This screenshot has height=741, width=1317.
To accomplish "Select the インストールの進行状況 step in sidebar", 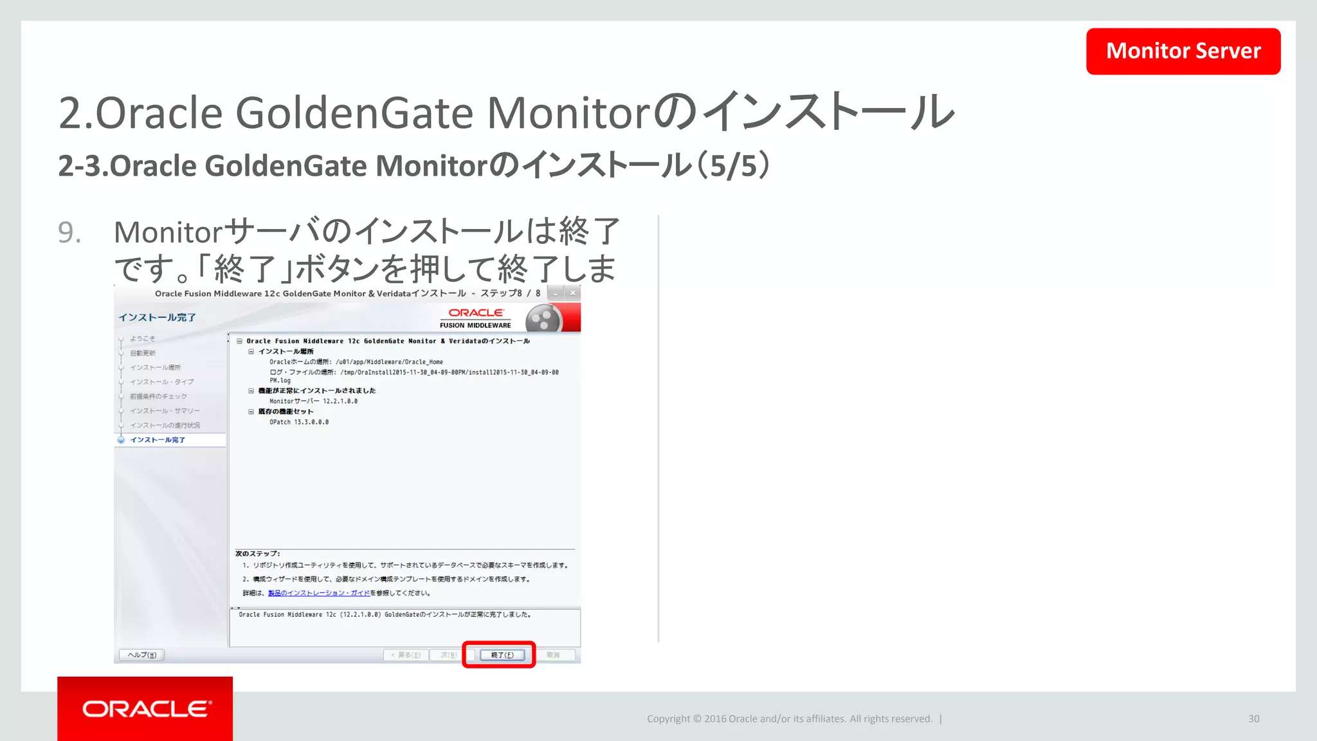I will (x=165, y=425).
